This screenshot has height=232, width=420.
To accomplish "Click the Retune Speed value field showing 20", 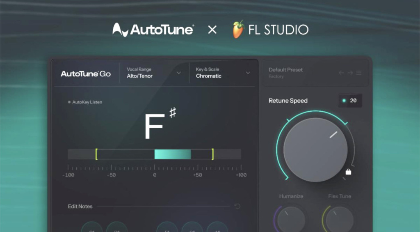I will tap(350, 101).
